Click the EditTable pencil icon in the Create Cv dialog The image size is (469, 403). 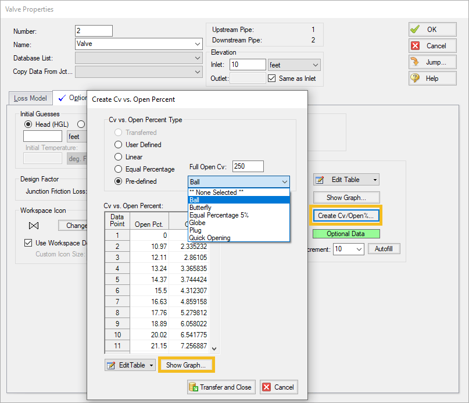click(x=111, y=365)
